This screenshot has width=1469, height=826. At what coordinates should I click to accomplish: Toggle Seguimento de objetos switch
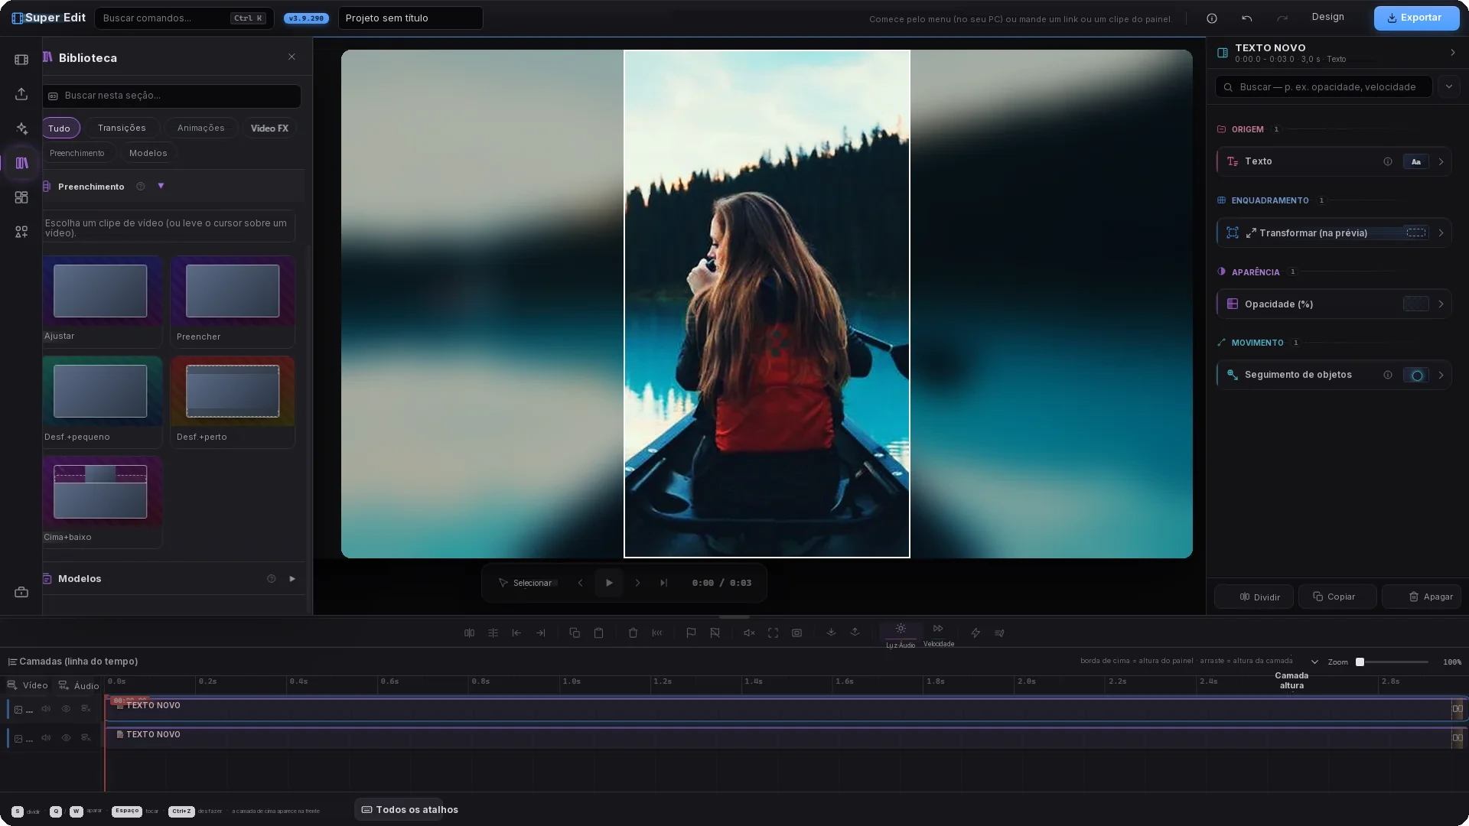pyautogui.click(x=1416, y=376)
